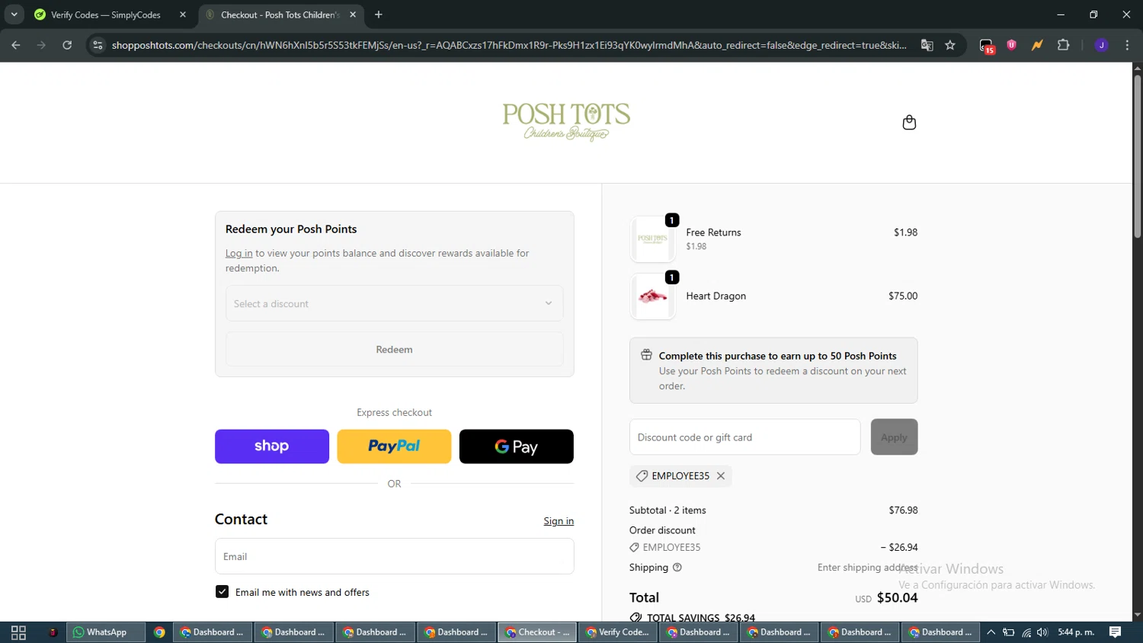Open the tab search dropdown arrow
1143x643 pixels.
tap(14, 14)
